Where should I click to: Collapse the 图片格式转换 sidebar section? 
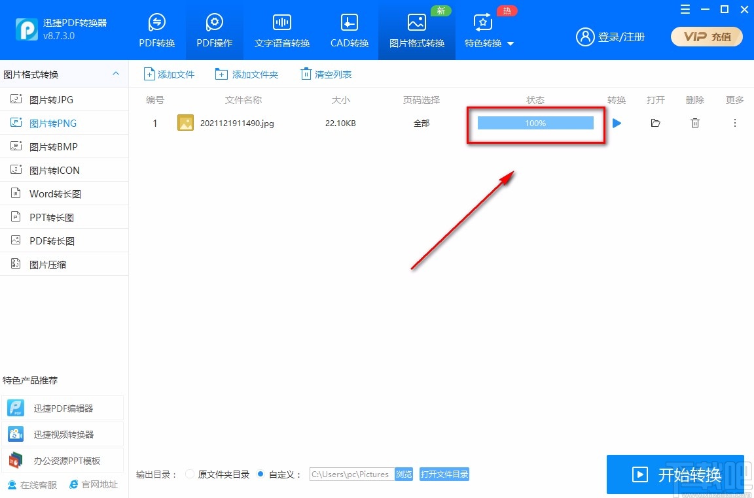click(116, 74)
